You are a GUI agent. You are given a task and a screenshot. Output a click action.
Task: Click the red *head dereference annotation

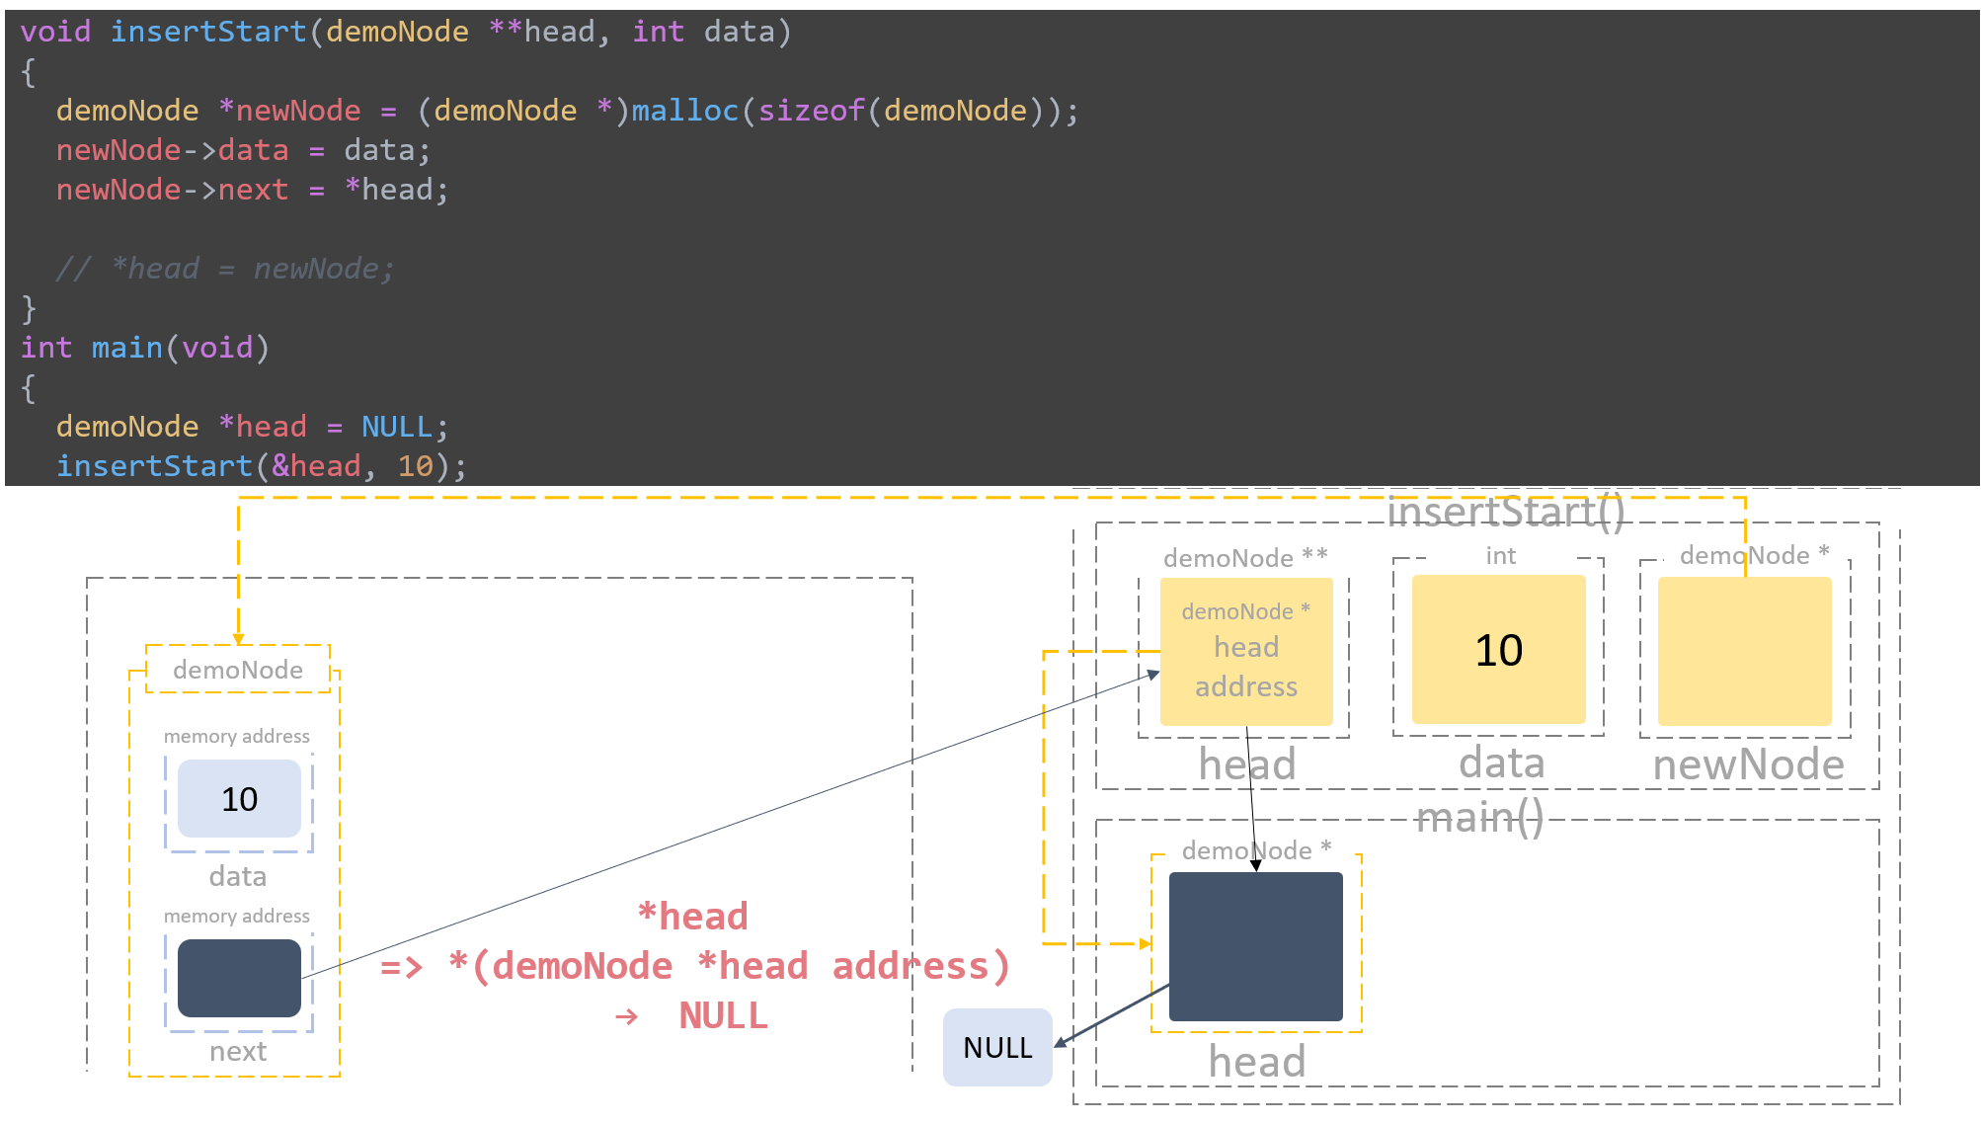click(x=694, y=966)
